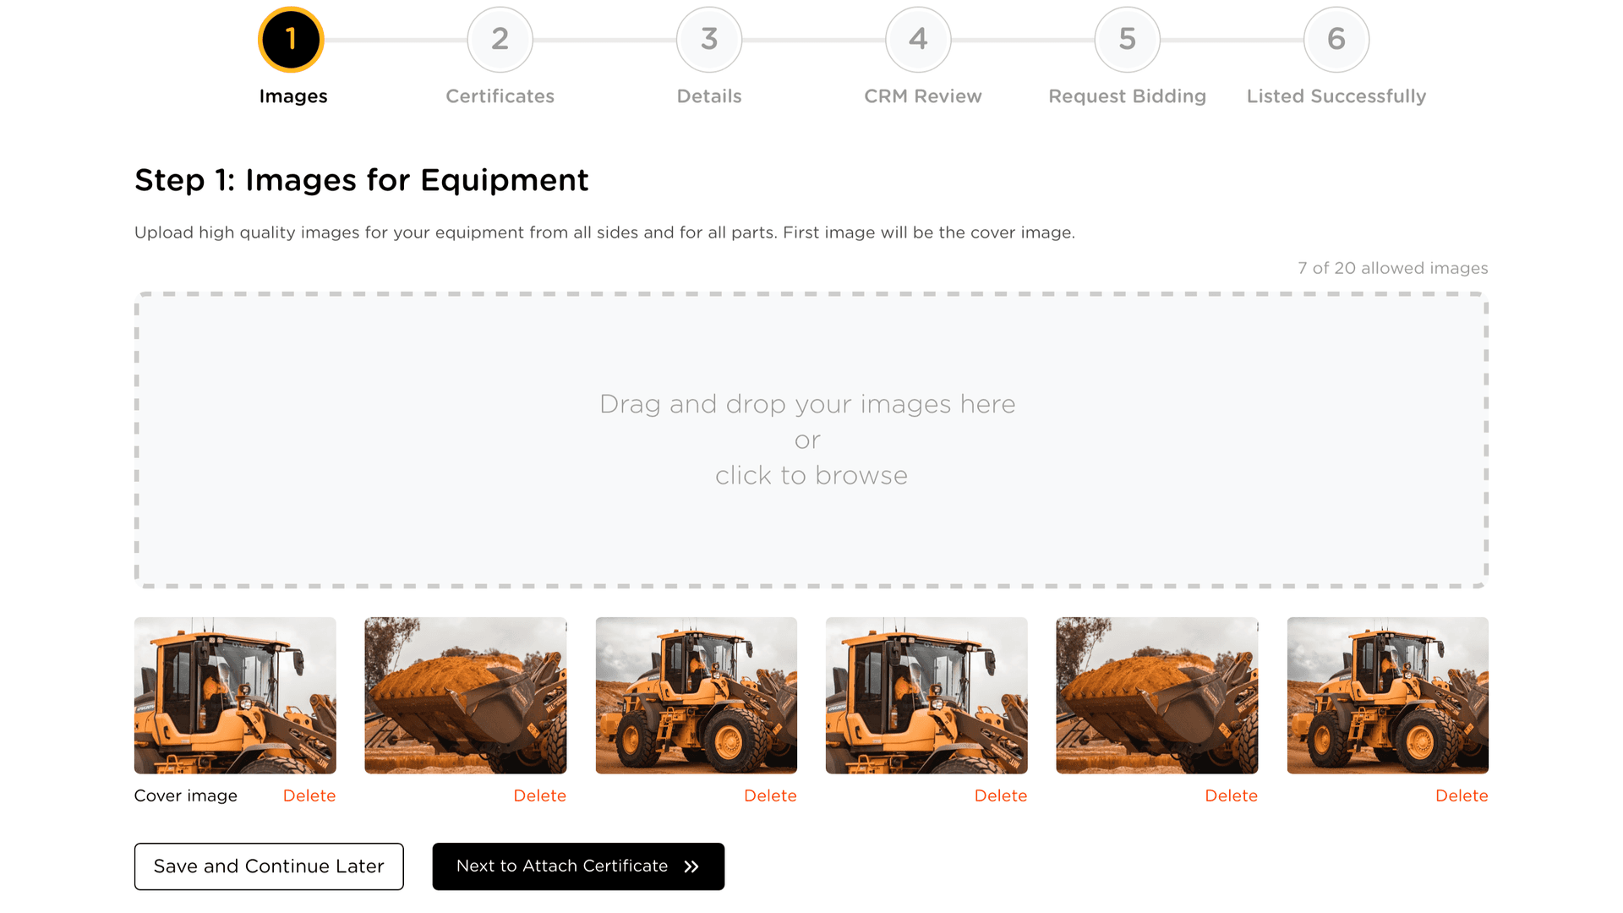Viewport: 1623px width, 913px height.
Task: Select the sixth loader thumbnail
Action: [x=1387, y=695]
